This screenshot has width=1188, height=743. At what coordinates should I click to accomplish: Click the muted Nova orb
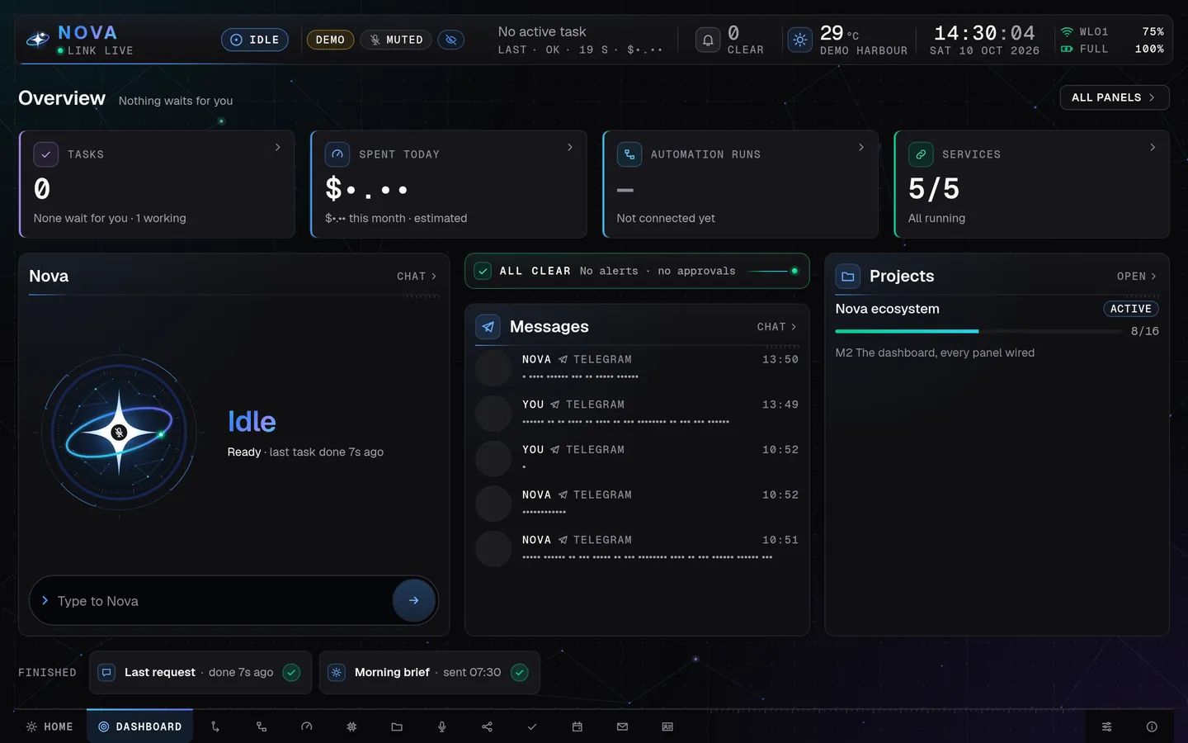tap(119, 432)
